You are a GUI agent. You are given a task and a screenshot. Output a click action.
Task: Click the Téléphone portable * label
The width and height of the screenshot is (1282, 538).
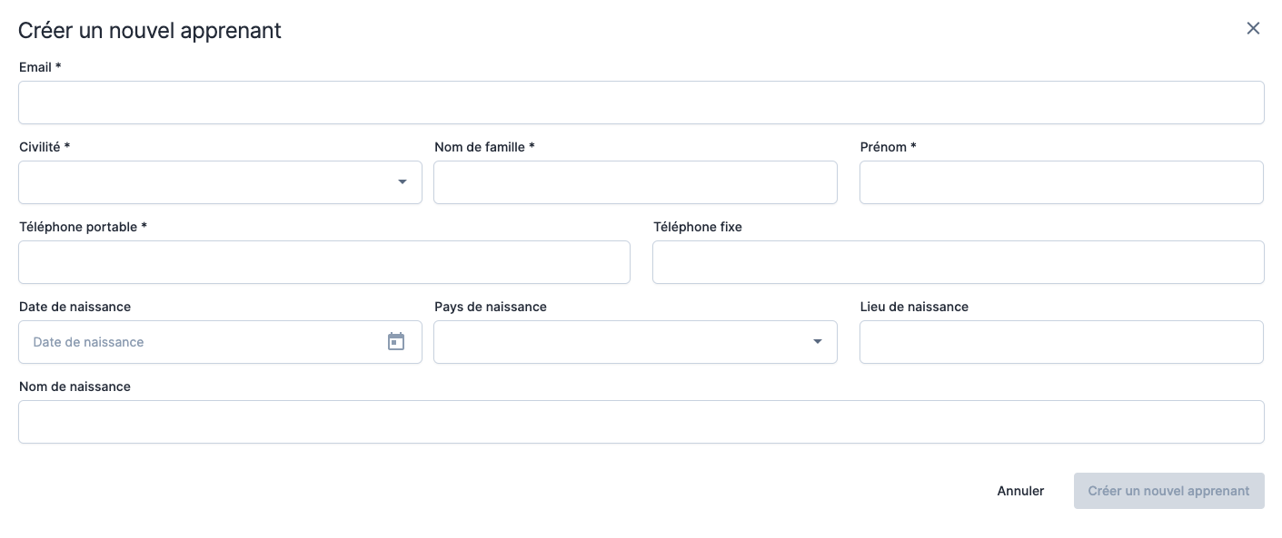[x=83, y=227]
